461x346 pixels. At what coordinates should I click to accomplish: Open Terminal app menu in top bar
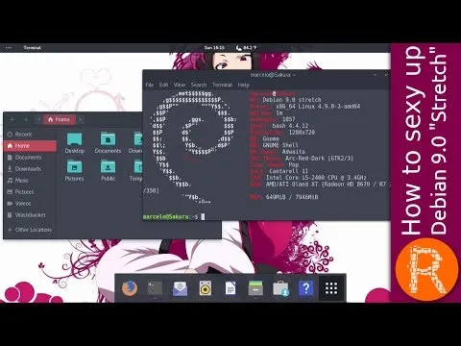(x=33, y=48)
